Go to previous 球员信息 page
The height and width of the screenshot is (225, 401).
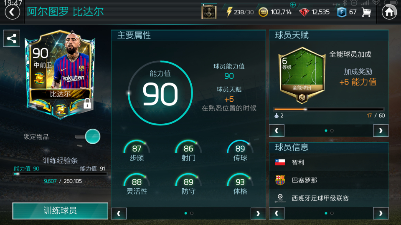277,213
